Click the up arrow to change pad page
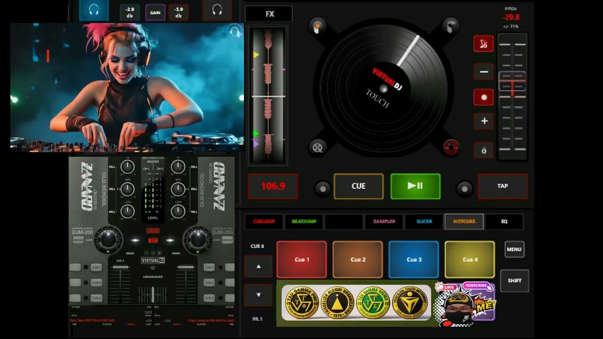 [x=258, y=266]
